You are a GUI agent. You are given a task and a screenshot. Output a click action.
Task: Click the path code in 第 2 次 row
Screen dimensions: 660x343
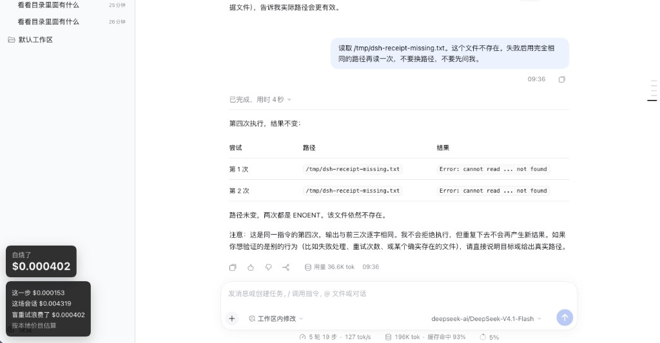tap(353, 191)
